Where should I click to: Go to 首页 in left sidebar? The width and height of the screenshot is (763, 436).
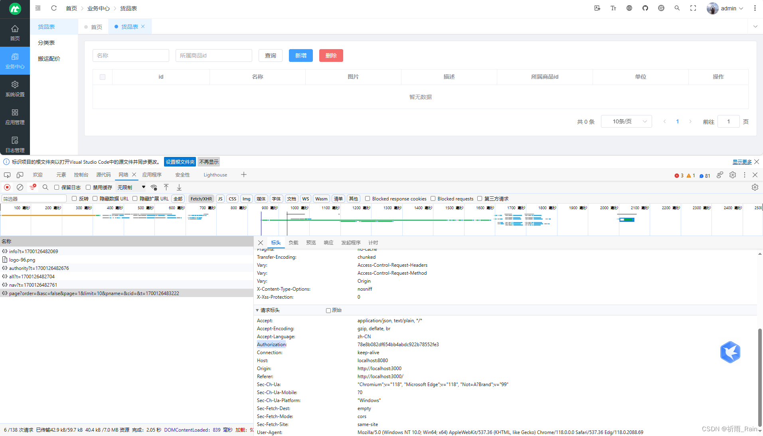pos(15,33)
